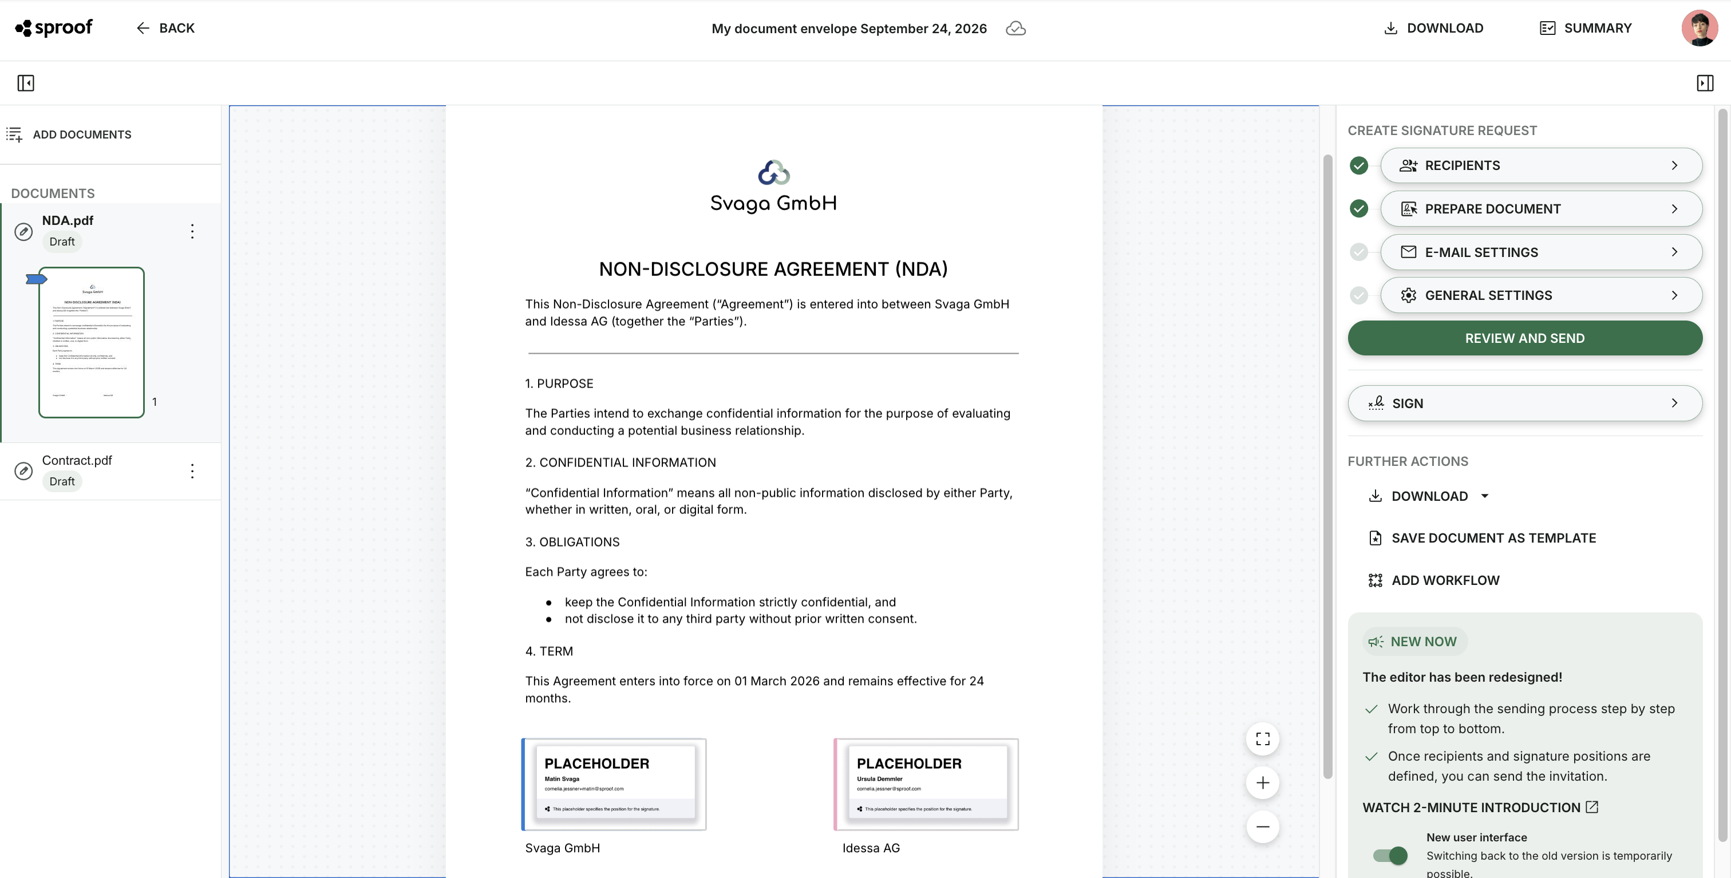Viewport: 1731px width, 878px height.
Task: Select the Matin Svaga signature placeholder
Action: 614,784
